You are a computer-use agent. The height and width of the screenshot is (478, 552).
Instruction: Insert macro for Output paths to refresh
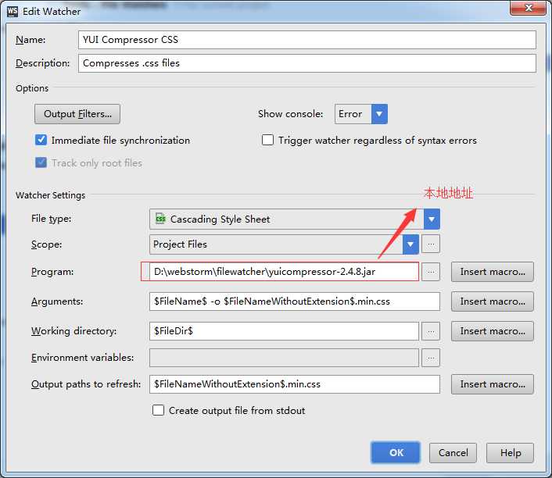pos(493,384)
